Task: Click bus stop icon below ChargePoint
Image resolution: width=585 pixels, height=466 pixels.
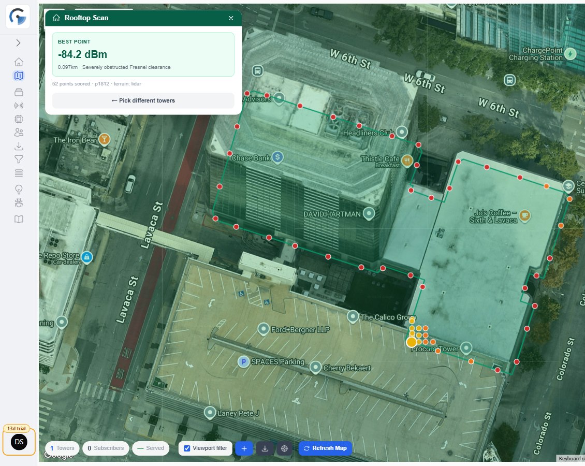Action: point(510,80)
